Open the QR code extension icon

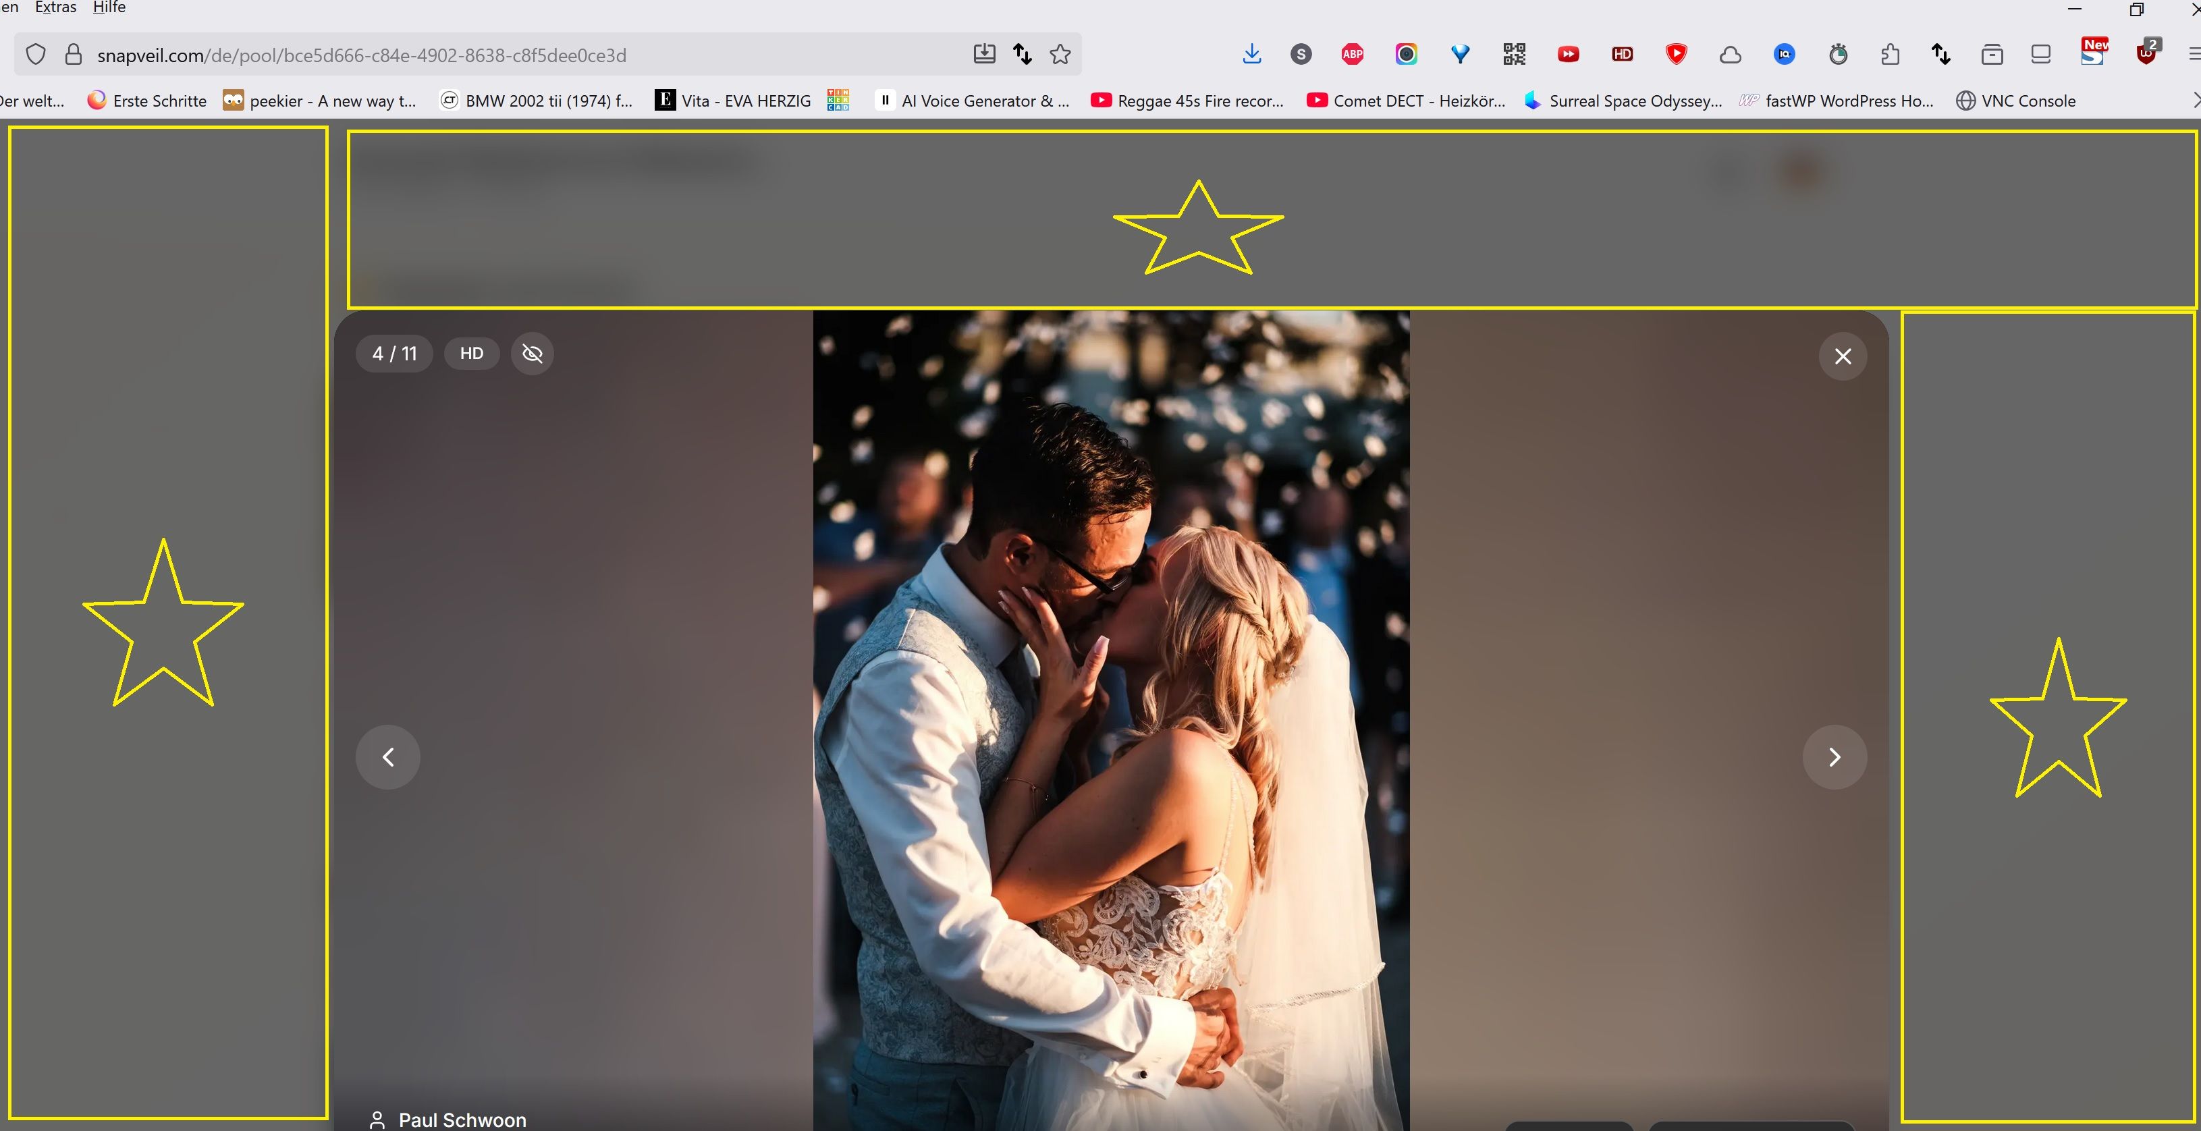click(1514, 55)
